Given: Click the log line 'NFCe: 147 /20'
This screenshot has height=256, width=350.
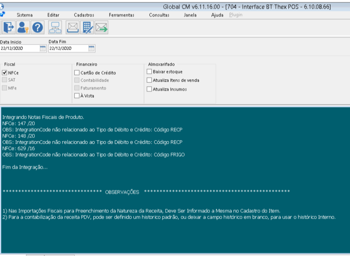Looking at the screenshot, I should 19,123.
